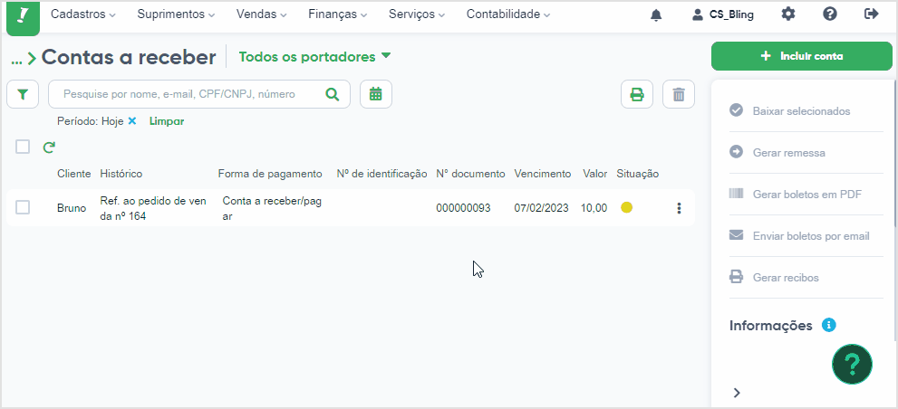
Task: Open the settings gear icon
Action: coord(788,14)
